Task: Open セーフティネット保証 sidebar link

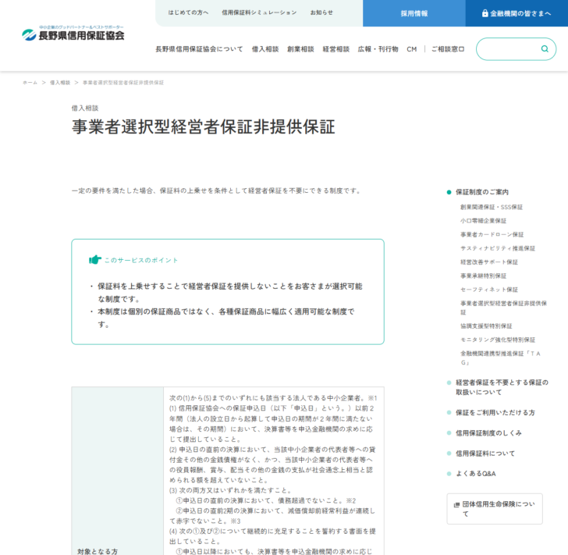Action: (489, 290)
